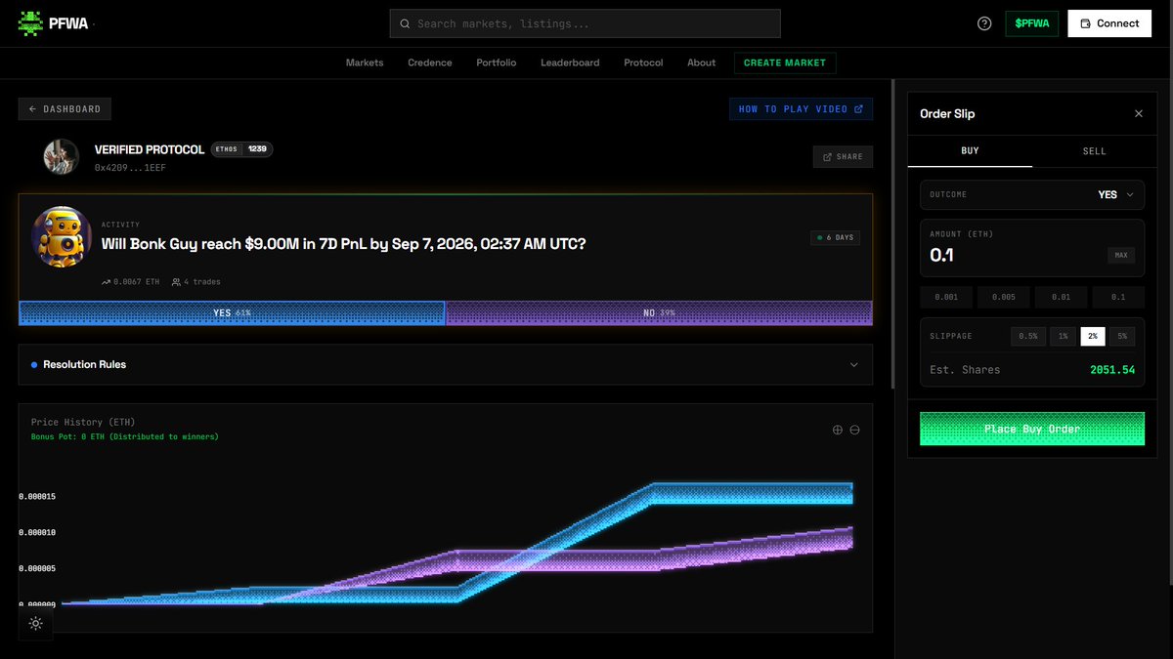This screenshot has height=659, width=1173.
Task: Switch to the BUY tab
Action: pyautogui.click(x=970, y=151)
